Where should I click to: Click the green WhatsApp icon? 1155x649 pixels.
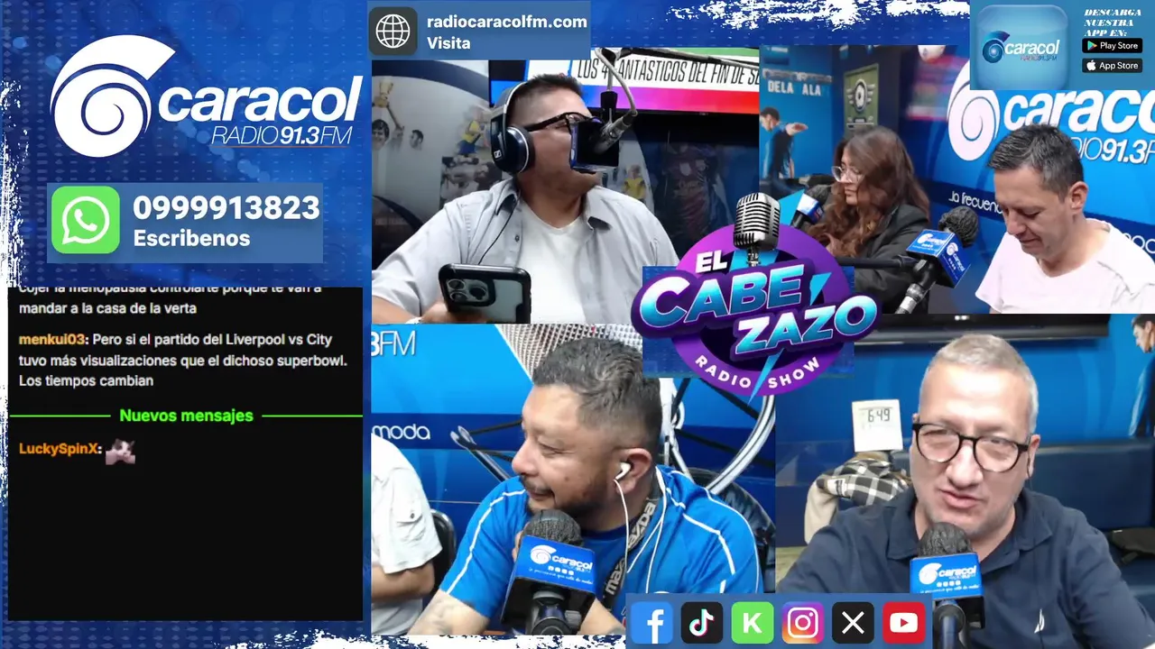click(86, 220)
